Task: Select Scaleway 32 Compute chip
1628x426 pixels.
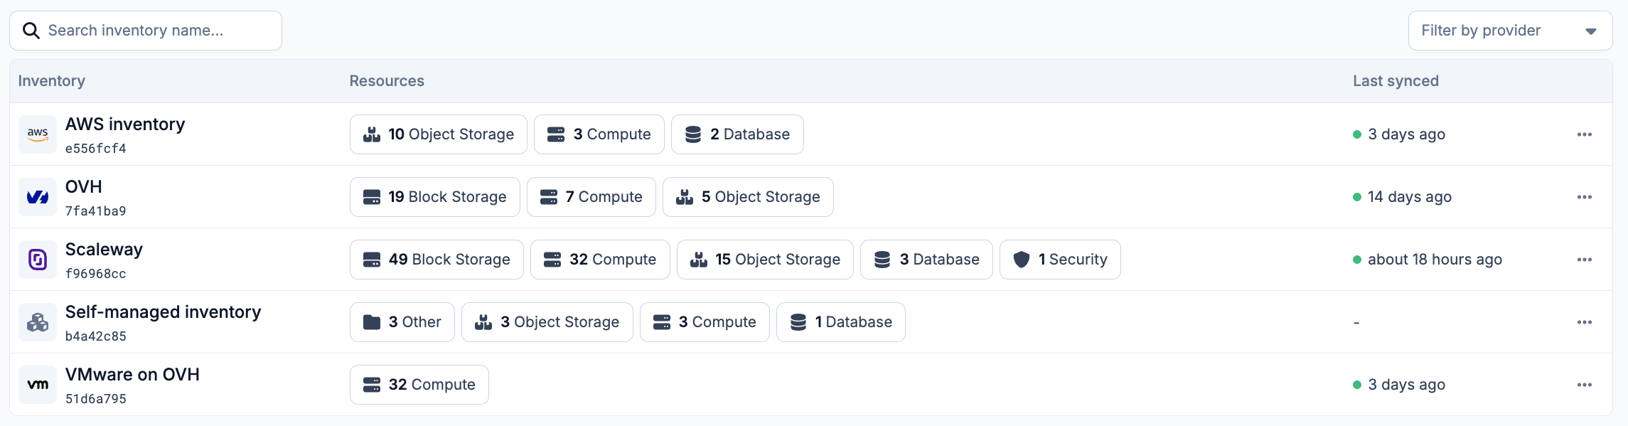Action: [x=600, y=260]
